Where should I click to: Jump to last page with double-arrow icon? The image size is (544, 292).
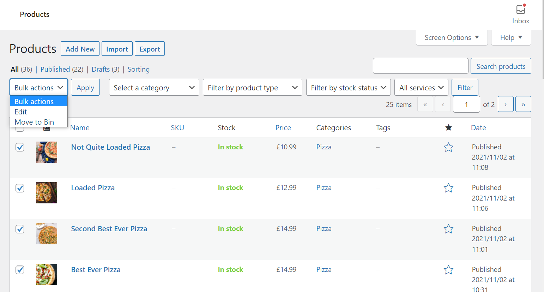pyautogui.click(x=523, y=104)
